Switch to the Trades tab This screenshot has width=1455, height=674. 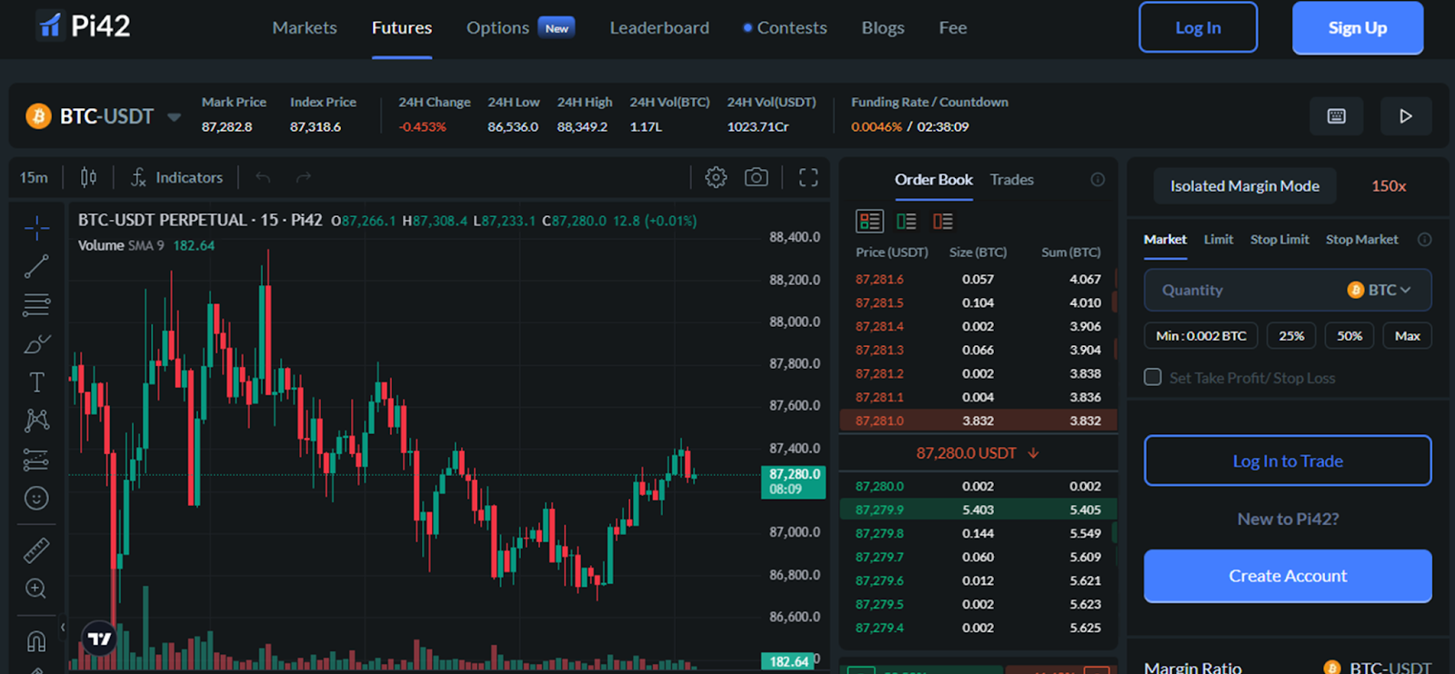pos(1011,180)
